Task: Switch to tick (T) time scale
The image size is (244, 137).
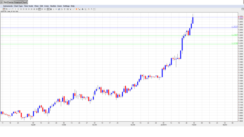Action: (x=13, y=9)
